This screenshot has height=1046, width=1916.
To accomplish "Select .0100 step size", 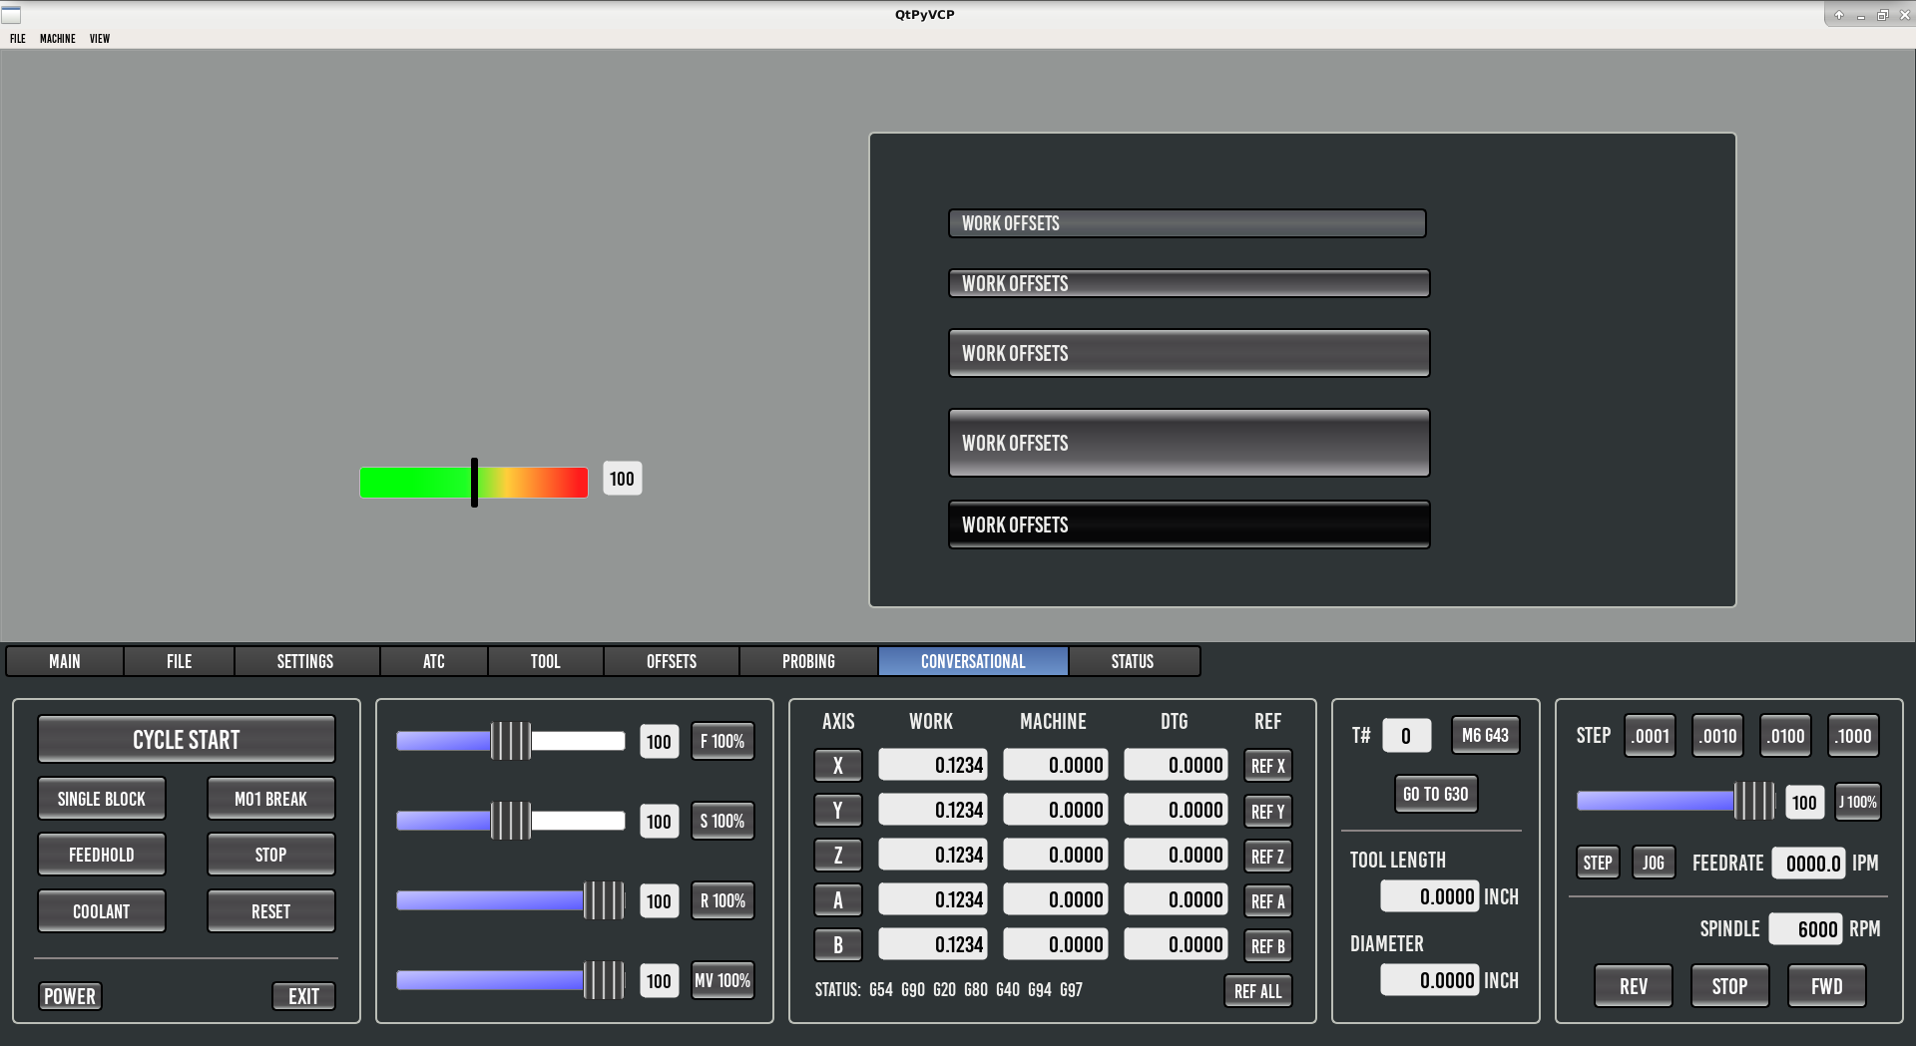I will [x=1786, y=736].
